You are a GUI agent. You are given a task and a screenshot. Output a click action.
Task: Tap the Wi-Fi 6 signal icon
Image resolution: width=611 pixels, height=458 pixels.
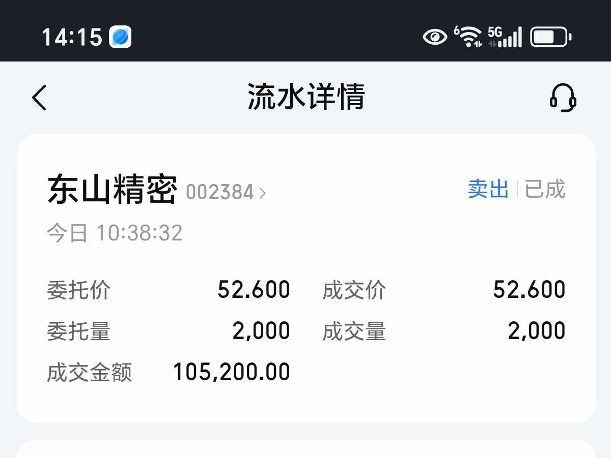pyautogui.click(x=468, y=37)
